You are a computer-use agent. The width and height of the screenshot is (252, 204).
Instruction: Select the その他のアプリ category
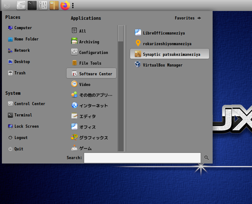point(91,95)
